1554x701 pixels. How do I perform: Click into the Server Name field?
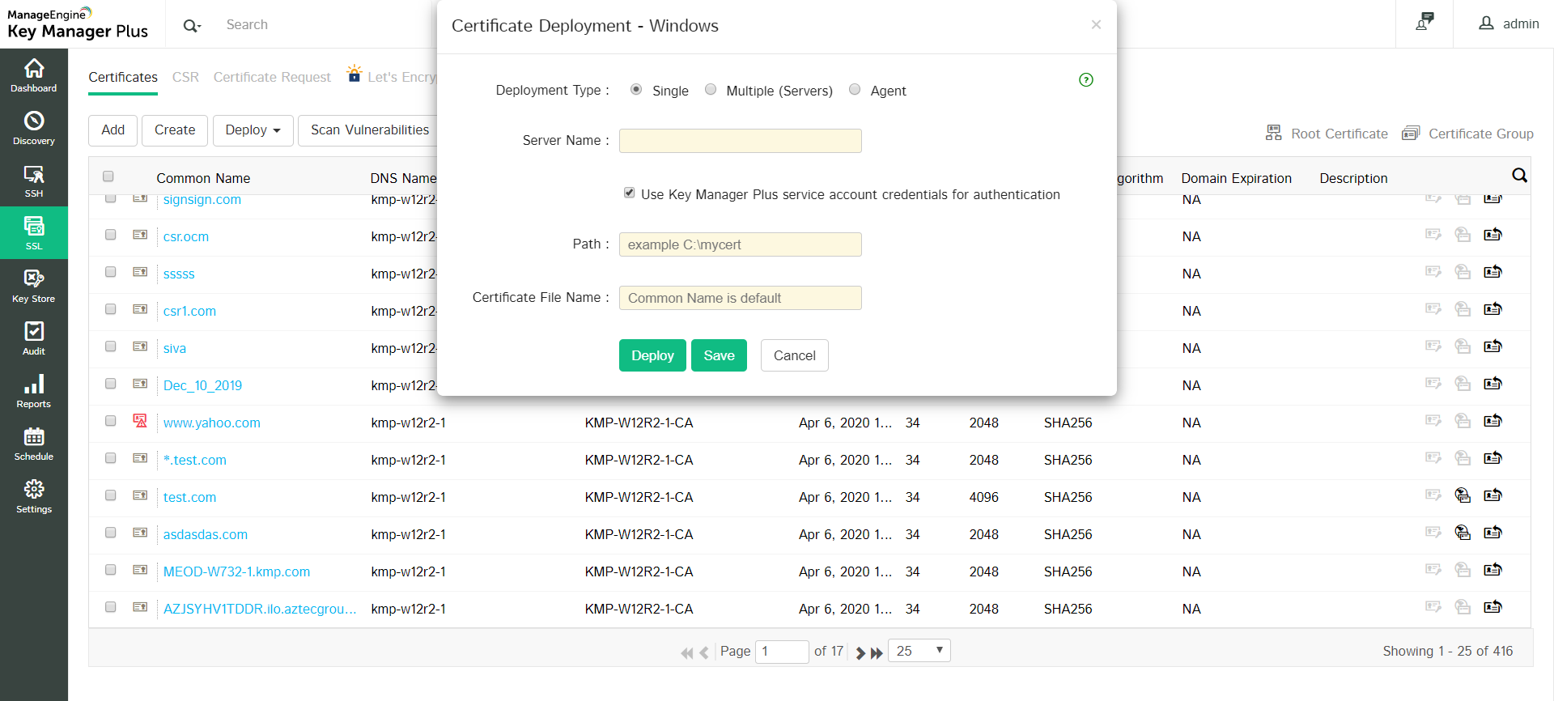pos(740,141)
